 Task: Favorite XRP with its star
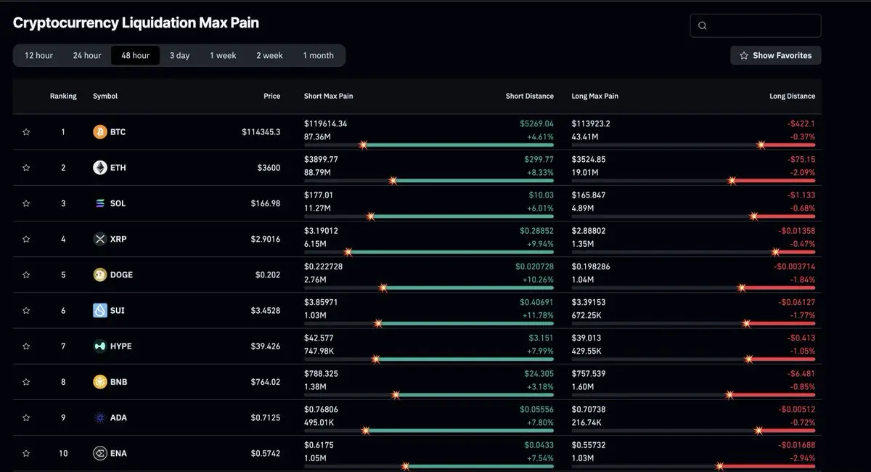click(x=26, y=239)
